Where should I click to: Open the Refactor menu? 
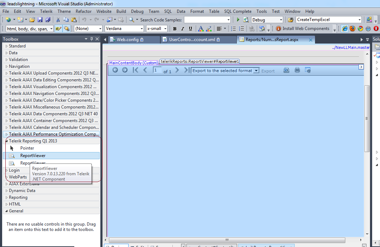[x=84, y=11]
